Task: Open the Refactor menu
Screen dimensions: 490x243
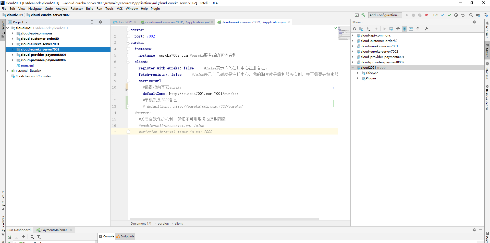Action: [x=77, y=9]
